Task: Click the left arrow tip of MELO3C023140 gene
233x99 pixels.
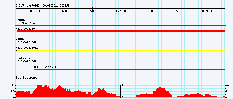Action: point(16,31)
